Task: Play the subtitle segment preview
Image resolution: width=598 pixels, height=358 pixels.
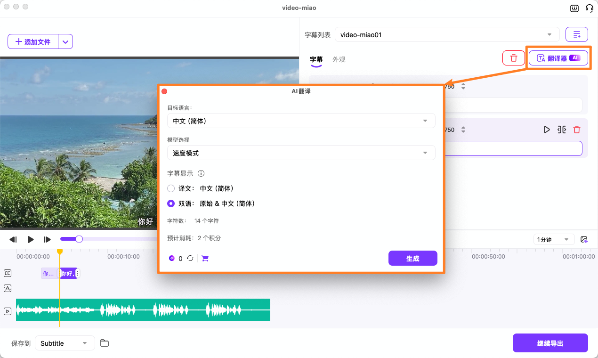Action: pos(546,129)
